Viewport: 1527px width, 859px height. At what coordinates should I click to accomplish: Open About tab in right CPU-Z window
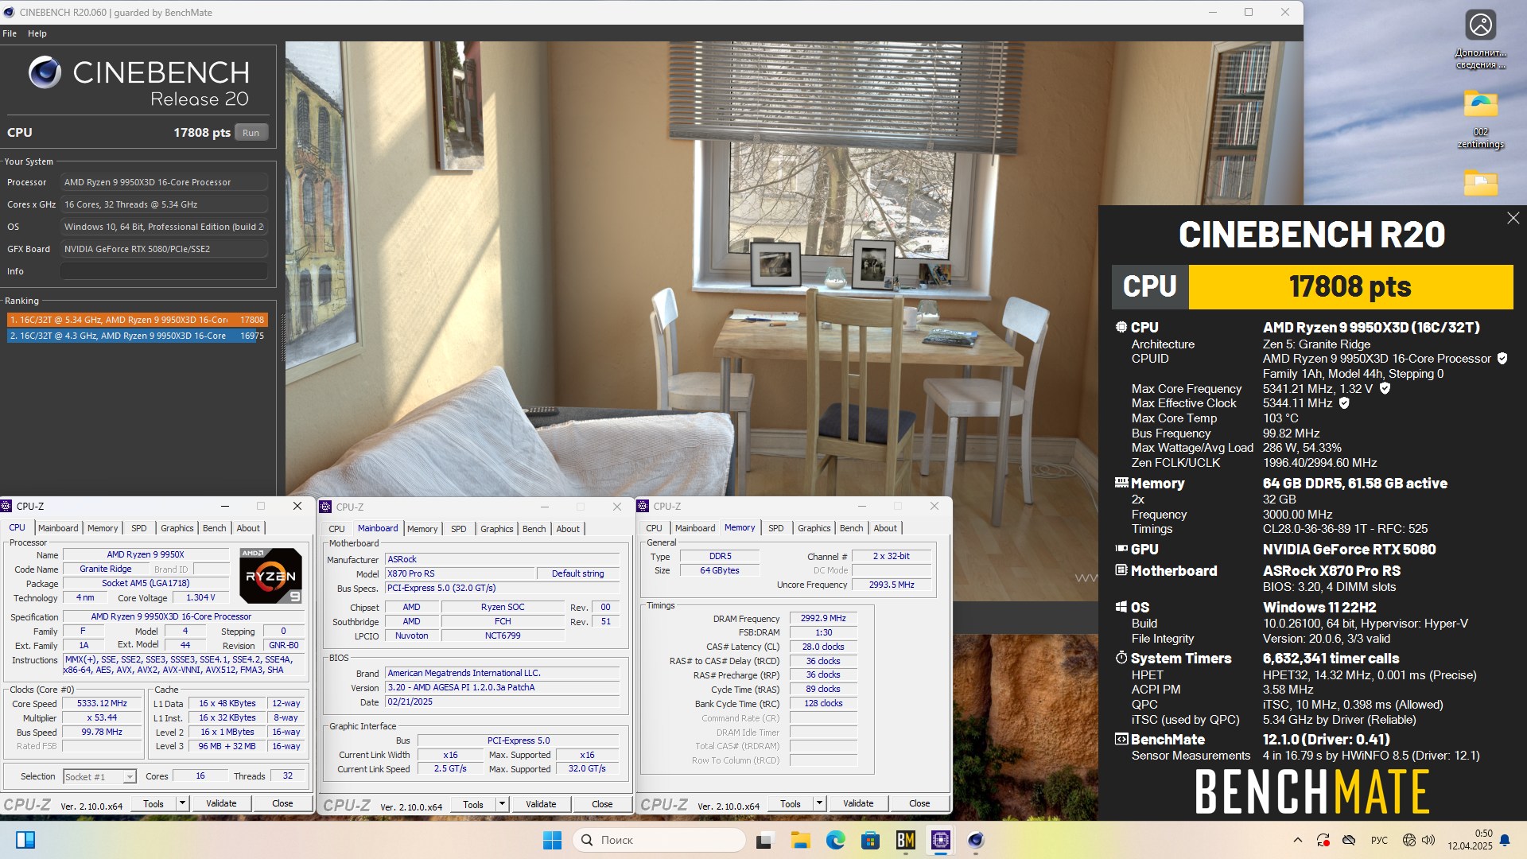pos(885,528)
